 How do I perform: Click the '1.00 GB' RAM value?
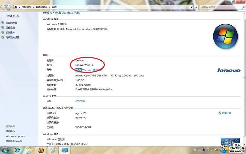pyautogui.click(x=80, y=80)
